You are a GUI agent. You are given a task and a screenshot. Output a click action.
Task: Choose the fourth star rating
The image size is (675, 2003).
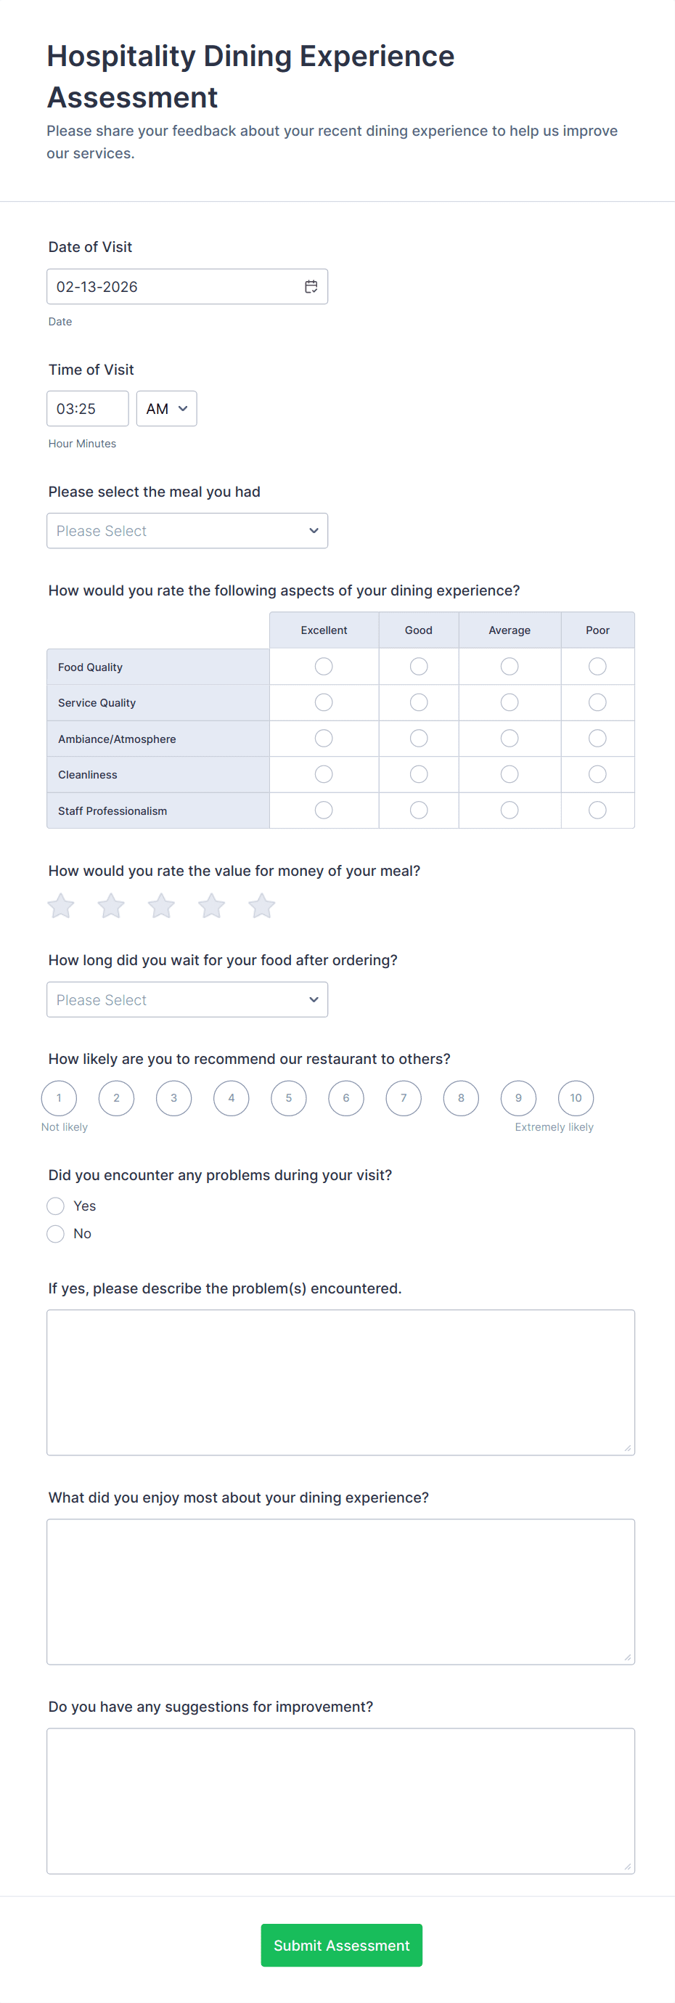coord(211,906)
